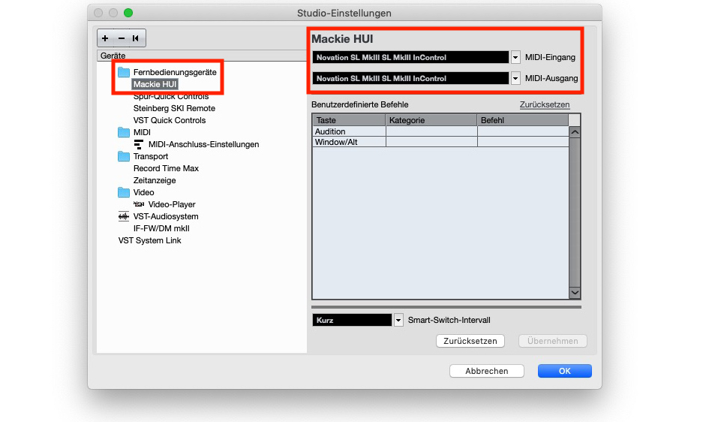703x422 pixels.
Task: Click Zurücksetzen button below table
Action: (x=470, y=341)
